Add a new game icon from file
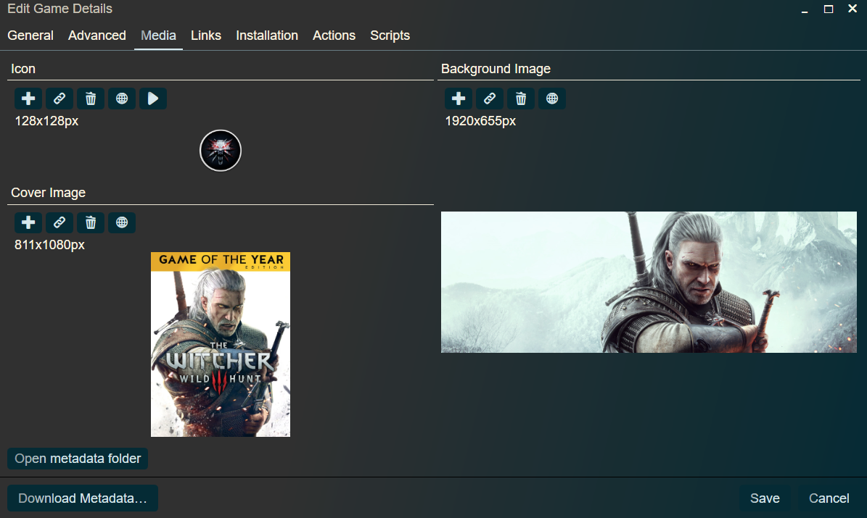This screenshot has height=518, width=867. pos(28,98)
